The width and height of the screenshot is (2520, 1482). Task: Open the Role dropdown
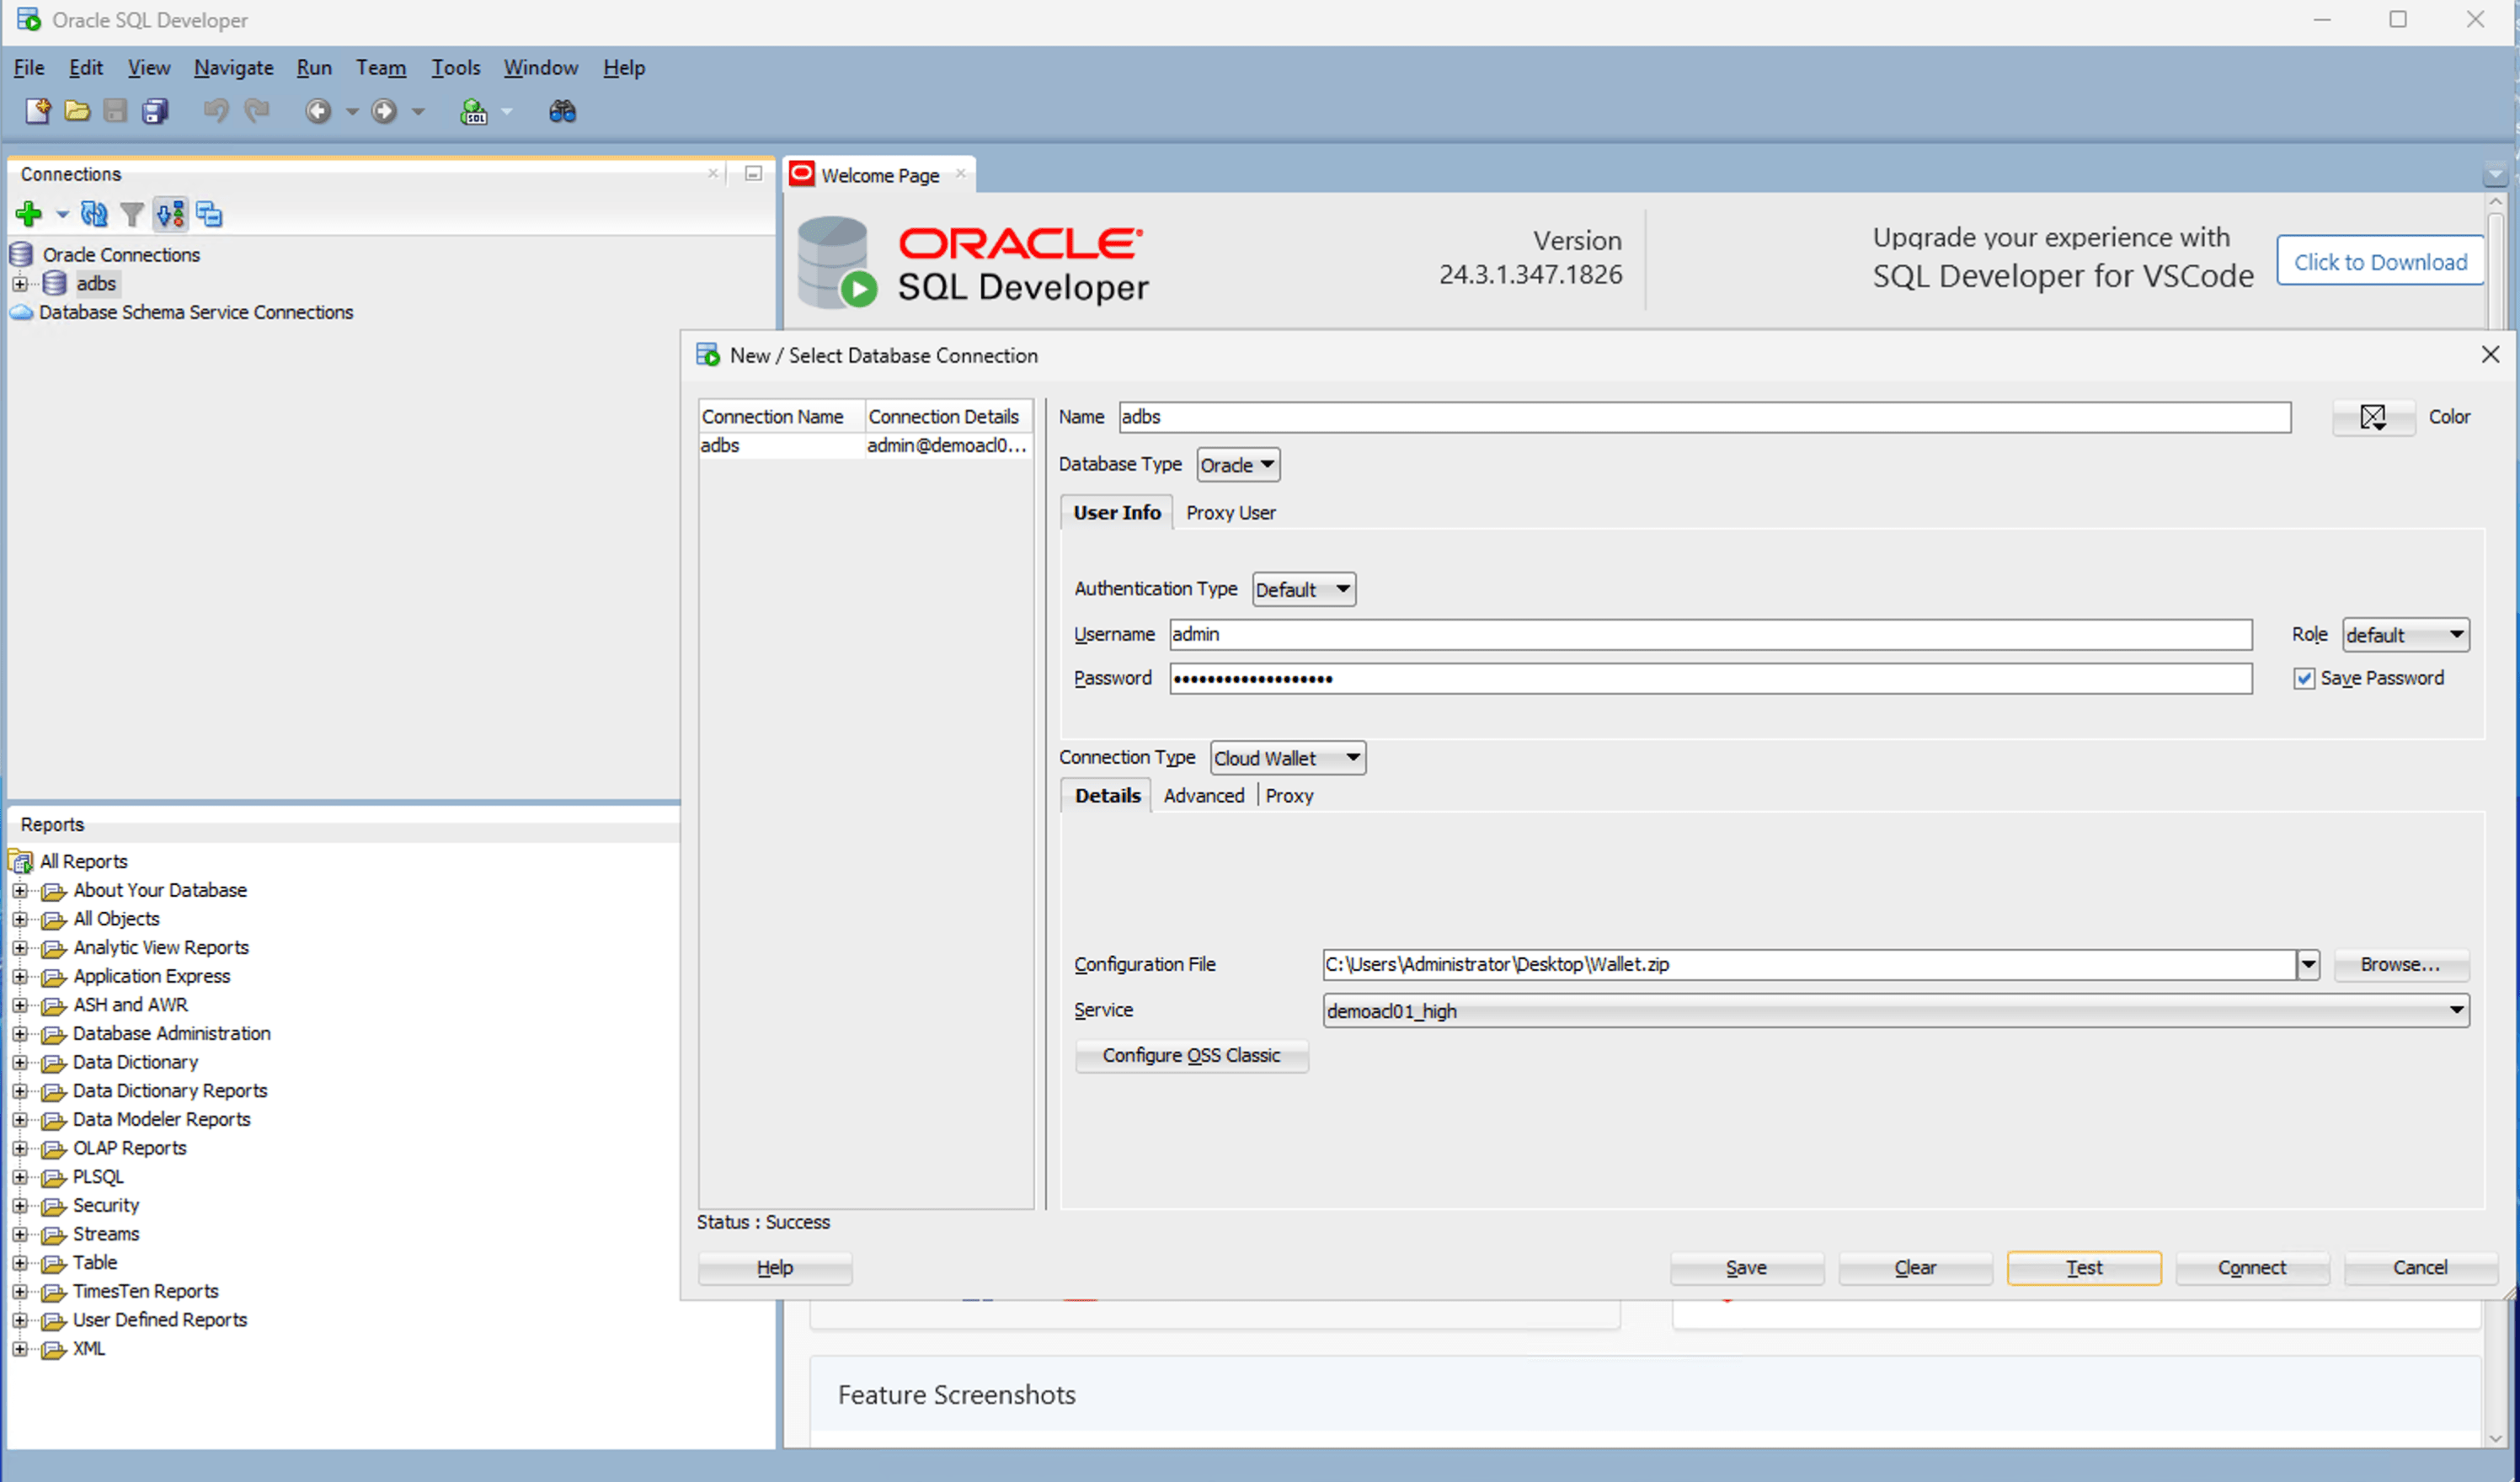pos(2406,635)
